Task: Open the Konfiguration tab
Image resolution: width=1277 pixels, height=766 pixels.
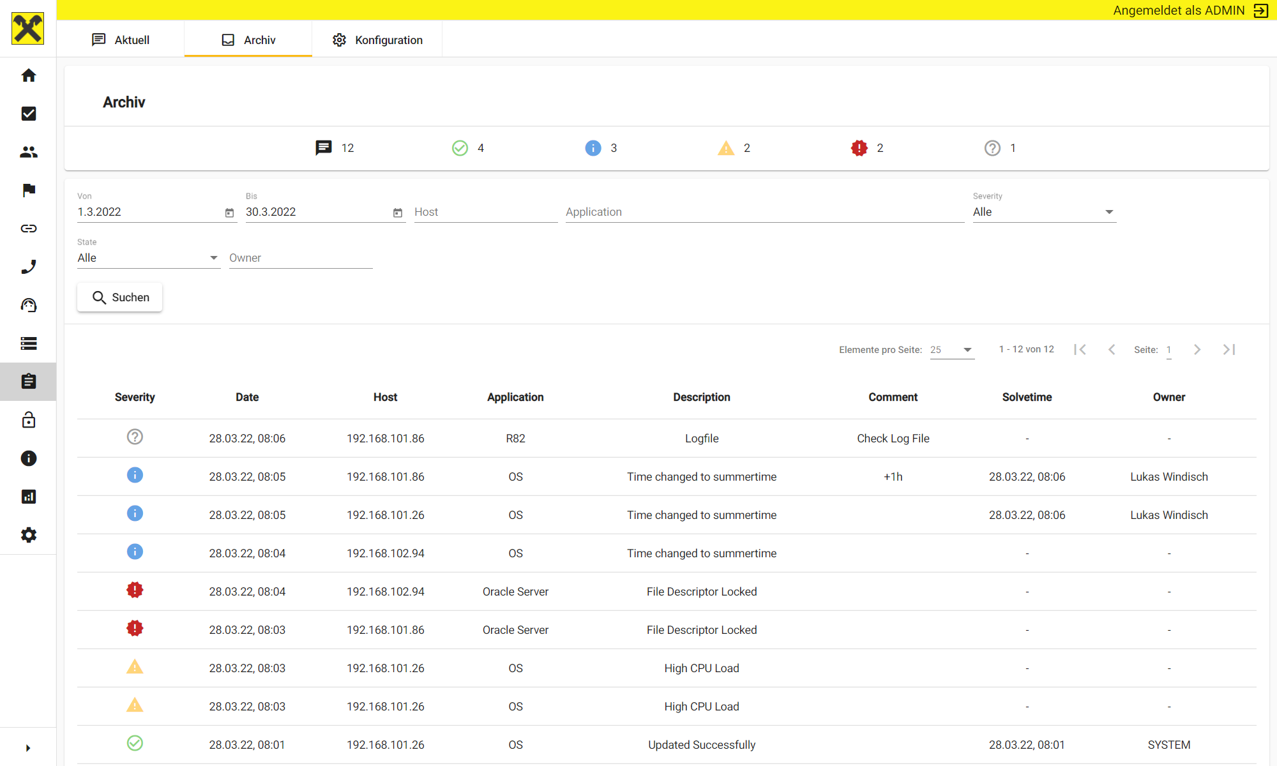Action: tap(377, 39)
